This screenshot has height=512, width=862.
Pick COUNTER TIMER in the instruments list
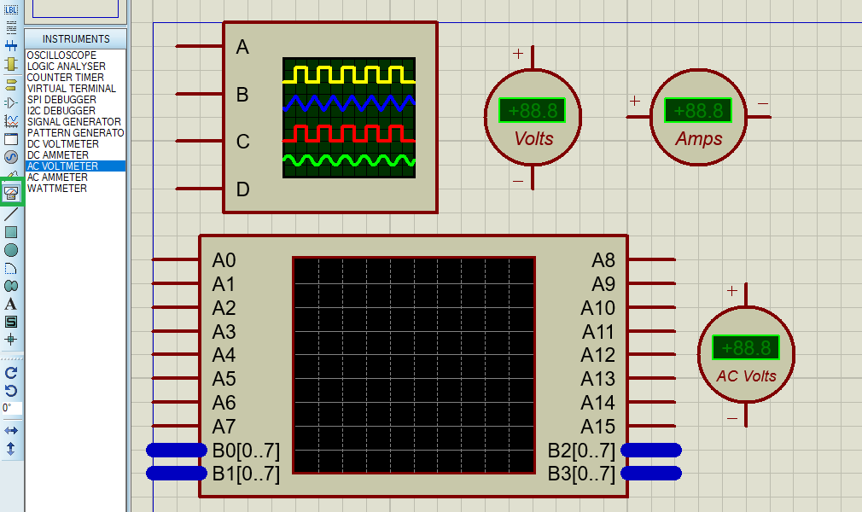(x=76, y=78)
